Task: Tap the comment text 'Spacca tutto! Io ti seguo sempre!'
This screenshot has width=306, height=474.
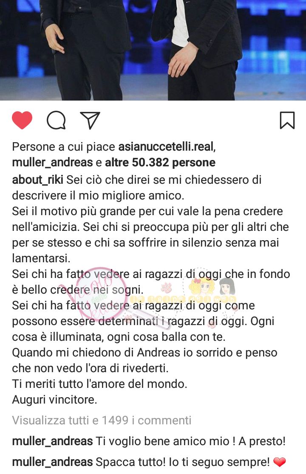Action: (182, 462)
